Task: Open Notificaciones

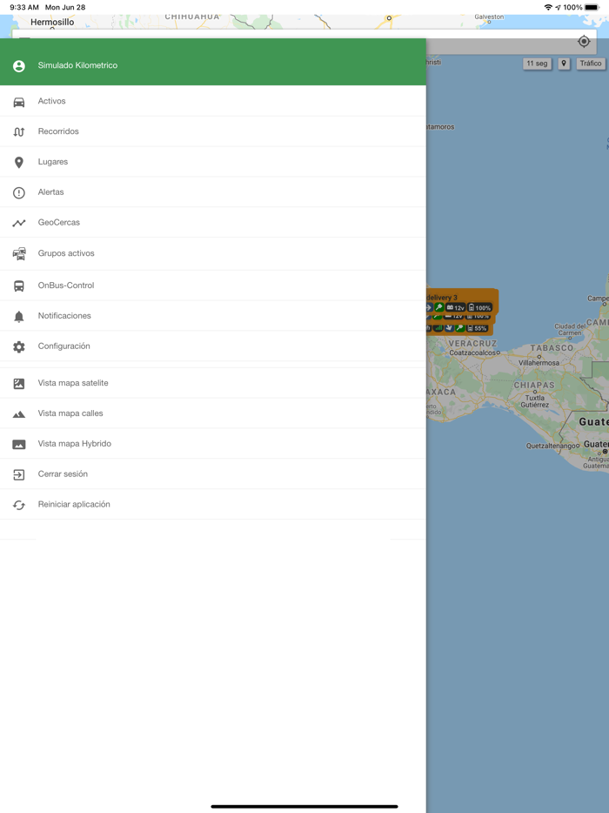Action: [213, 316]
